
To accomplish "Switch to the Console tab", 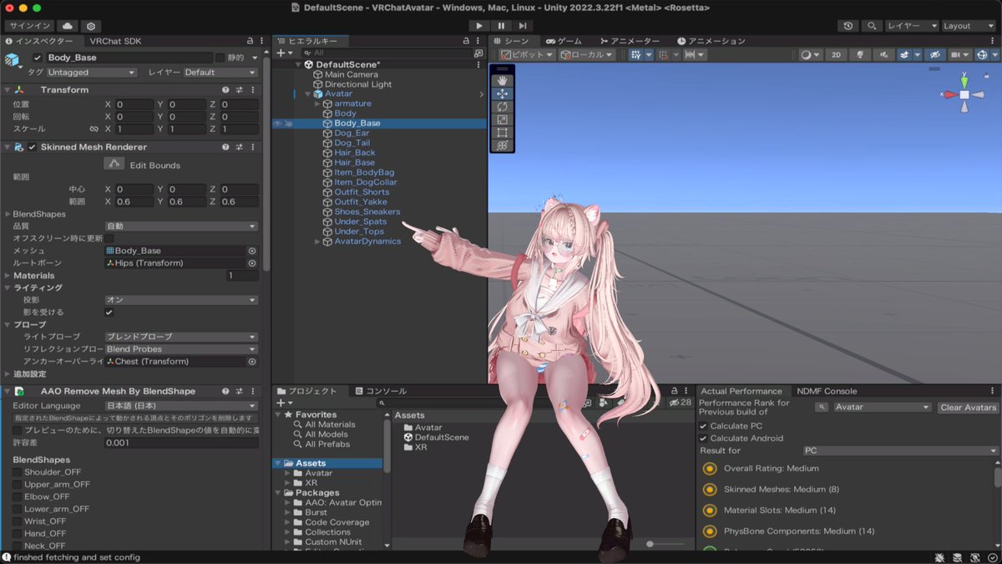I will (x=380, y=391).
